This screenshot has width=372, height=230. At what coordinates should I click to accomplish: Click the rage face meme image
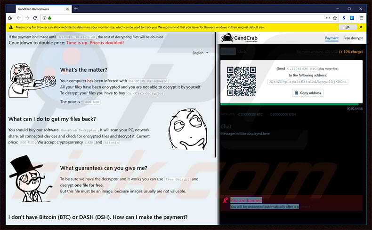pos(32,80)
